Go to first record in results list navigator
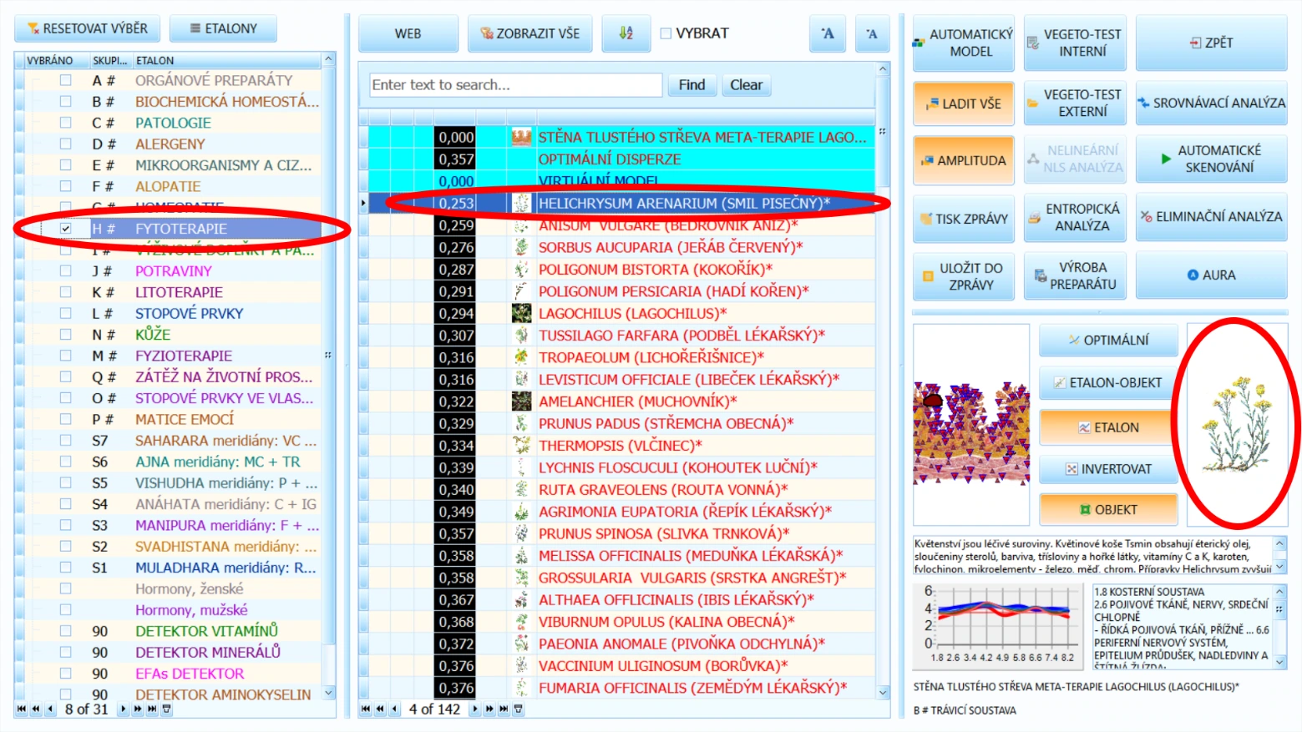The width and height of the screenshot is (1302, 732). point(366,709)
